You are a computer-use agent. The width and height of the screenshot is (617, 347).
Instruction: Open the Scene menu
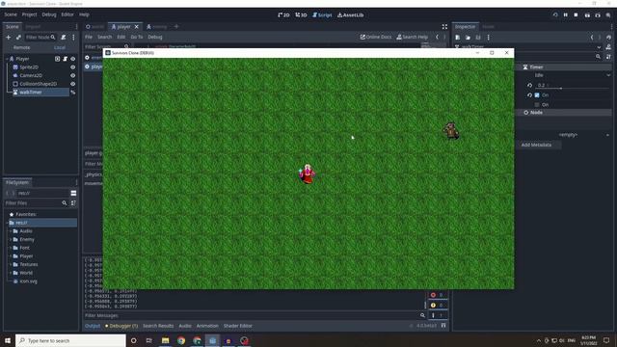(11, 14)
